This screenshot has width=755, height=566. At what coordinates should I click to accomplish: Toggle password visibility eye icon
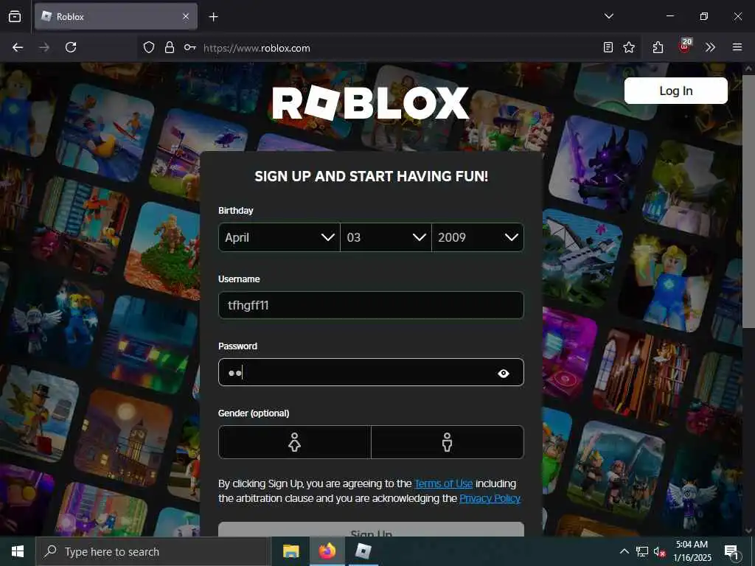pos(504,373)
